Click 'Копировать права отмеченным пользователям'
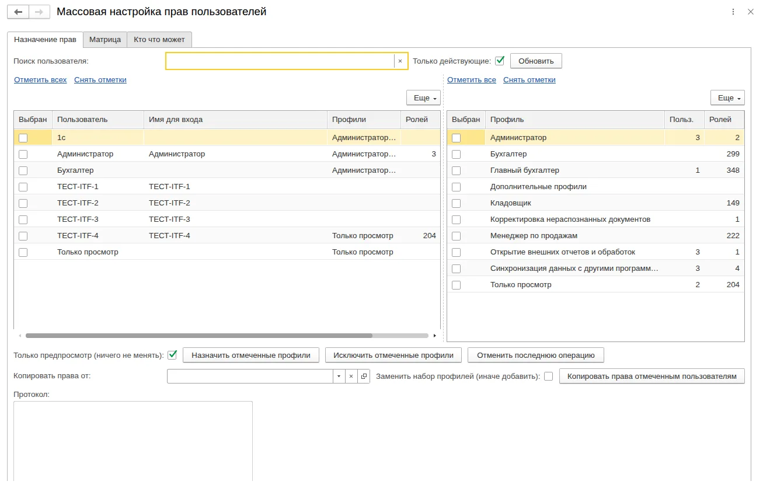This screenshot has width=763, height=488. [652, 377]
